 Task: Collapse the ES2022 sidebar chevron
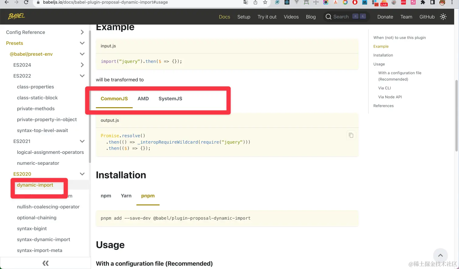click(82, 76)
